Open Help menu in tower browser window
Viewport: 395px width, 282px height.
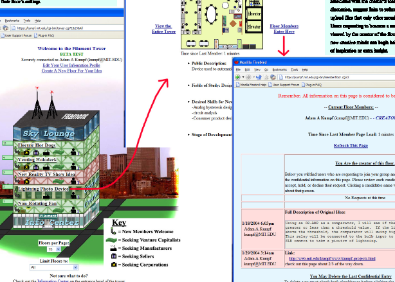coord(37,21)
